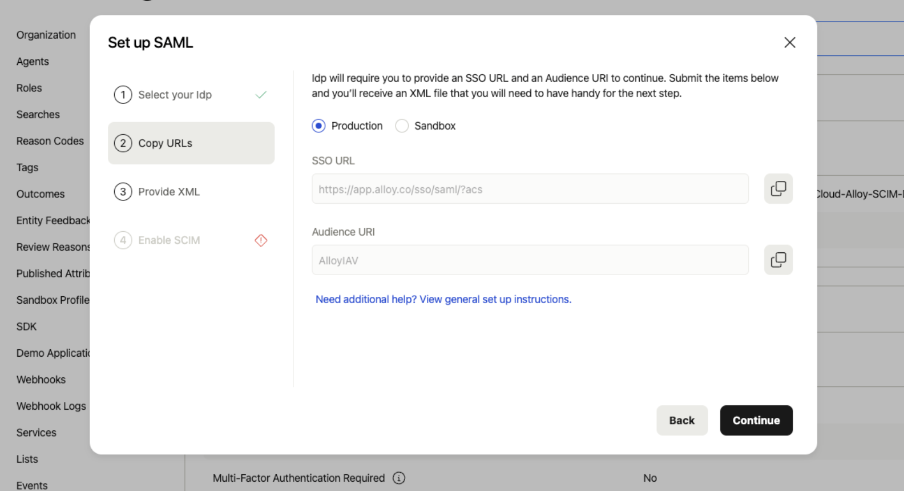Click the SSO URL field label
This screenshot has width=904, height=492.
click(x=333, y=161)
